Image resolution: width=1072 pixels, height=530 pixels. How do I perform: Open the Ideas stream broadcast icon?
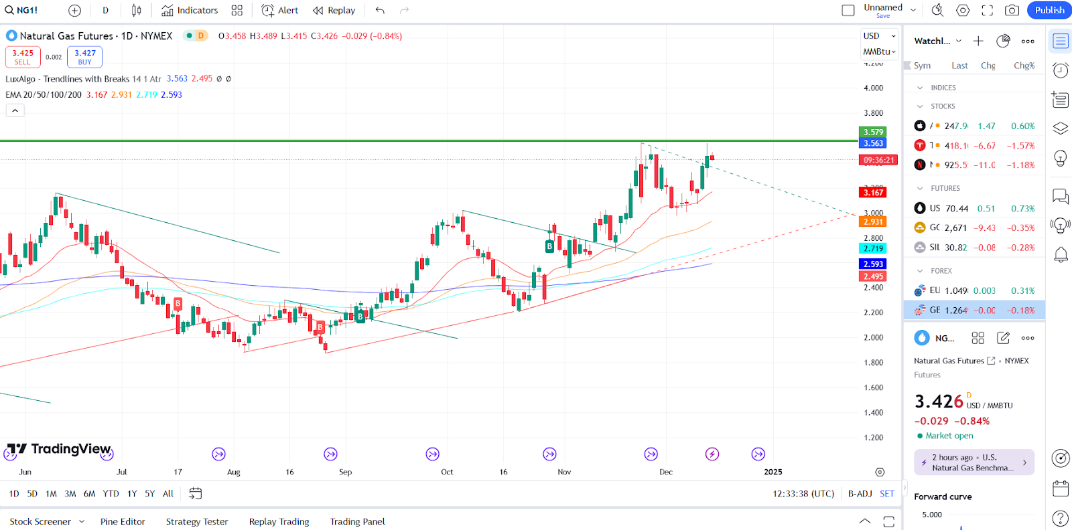point(1060,225)
